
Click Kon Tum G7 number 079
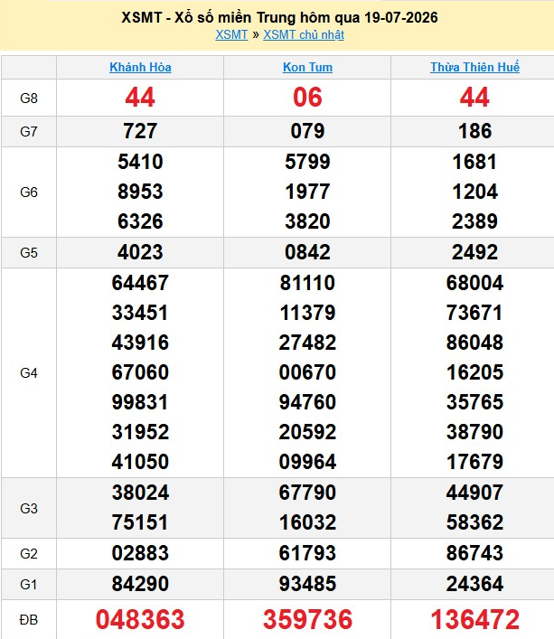pos(307,131)
